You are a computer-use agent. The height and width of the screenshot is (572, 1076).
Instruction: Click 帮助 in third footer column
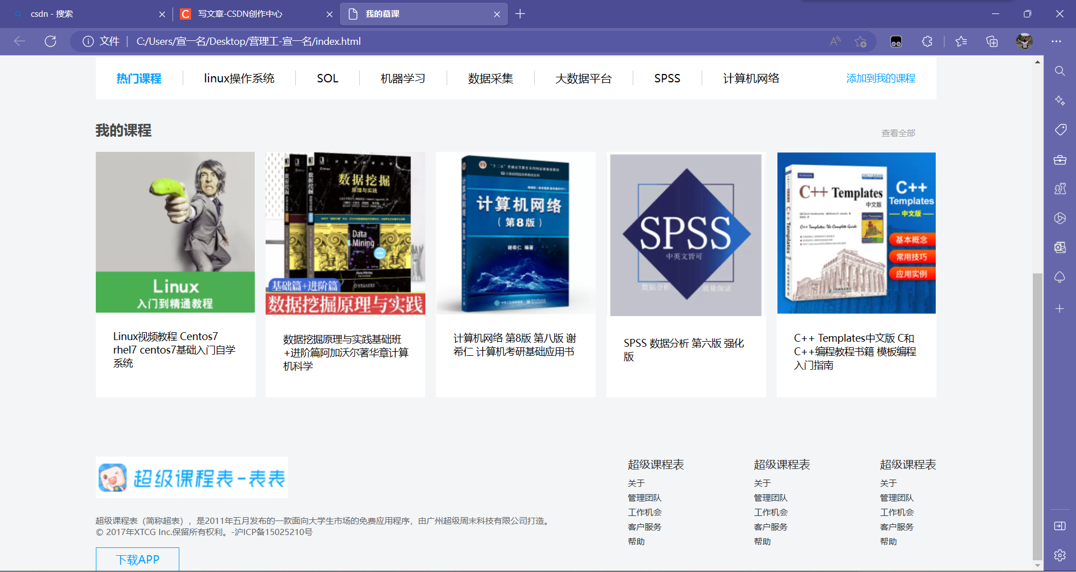click(x=888, y=541)
